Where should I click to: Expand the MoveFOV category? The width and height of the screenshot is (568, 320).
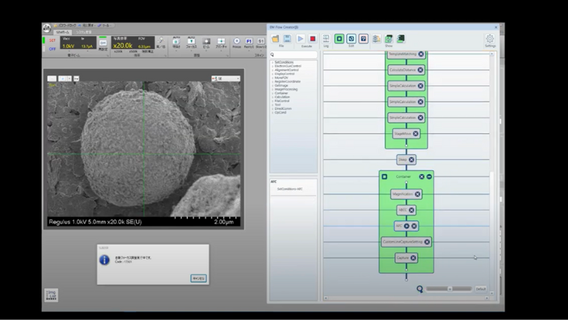pos(272,78)
